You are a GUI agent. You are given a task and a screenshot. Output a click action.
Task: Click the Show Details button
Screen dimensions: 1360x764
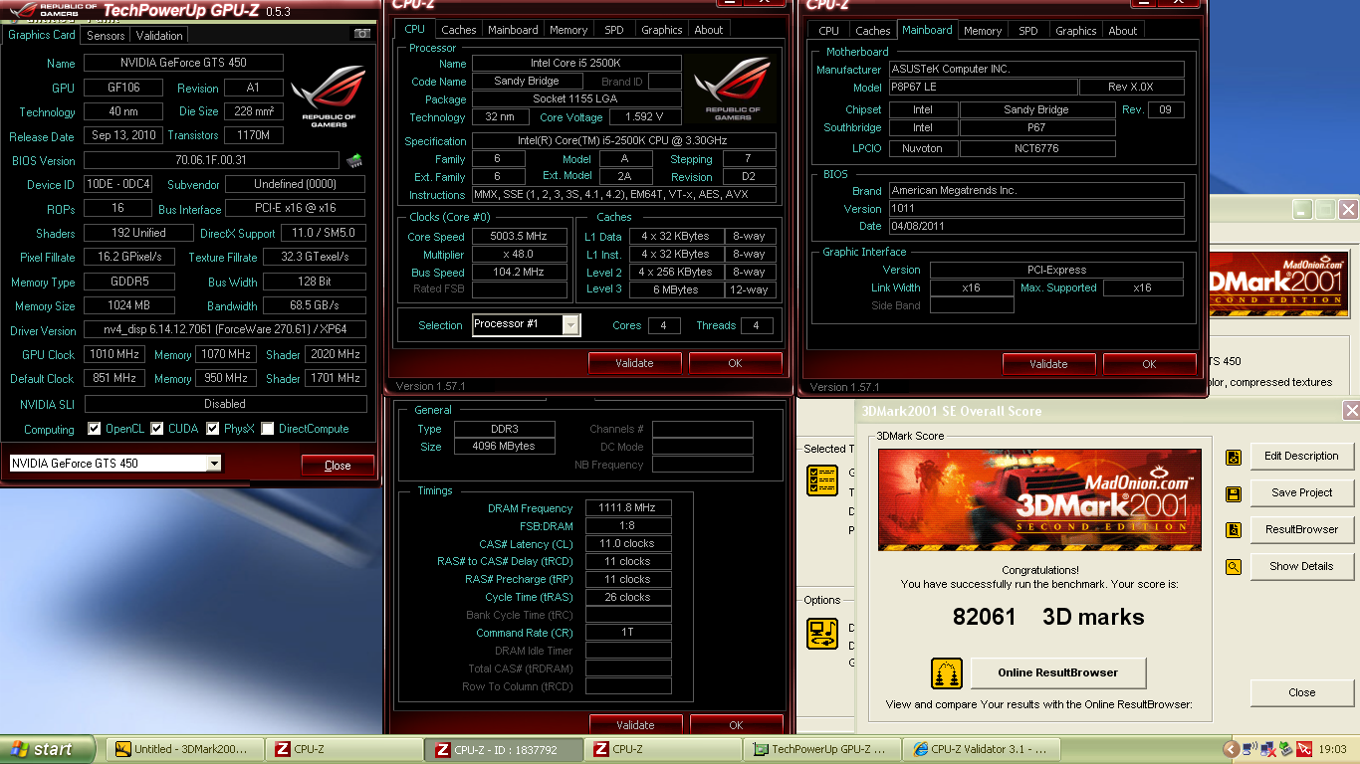[x=1301, y=566]
